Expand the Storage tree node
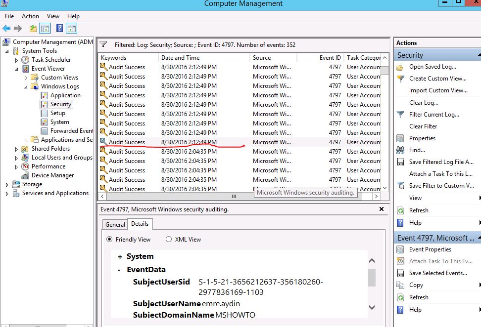481x327 pixels. point(7,185)
